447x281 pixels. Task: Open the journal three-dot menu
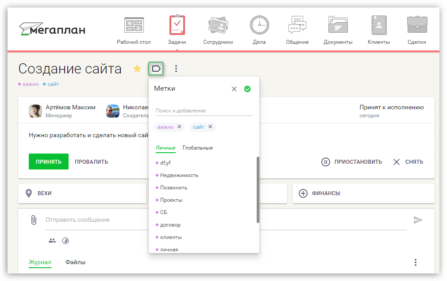[x=416, y=262]
